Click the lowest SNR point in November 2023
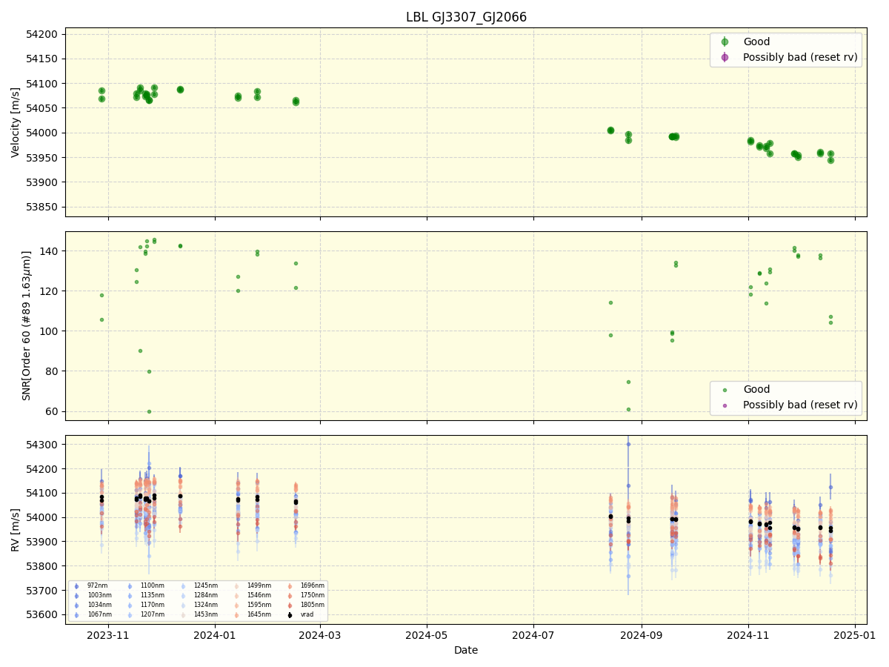 click(x=149, y=411)
